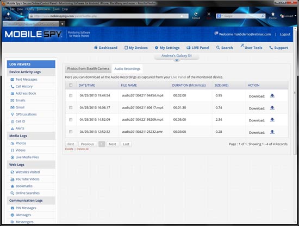Check the box for 04/25/2013 14:52:09 recording
This screenshot has width=299, height=226.
(x=71, y=120)
